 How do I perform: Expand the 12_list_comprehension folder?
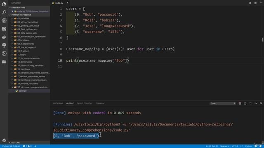pos(28,58)
